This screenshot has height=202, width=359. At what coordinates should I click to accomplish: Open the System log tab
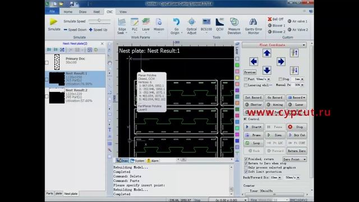(137, 161)
